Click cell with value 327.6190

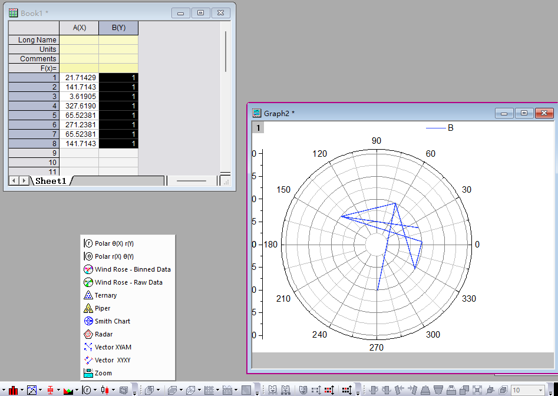(x=79, y=105)
